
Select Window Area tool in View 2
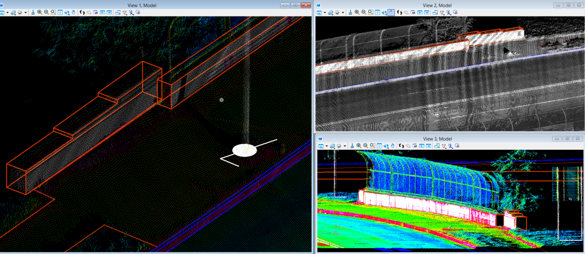pos(370,12)
